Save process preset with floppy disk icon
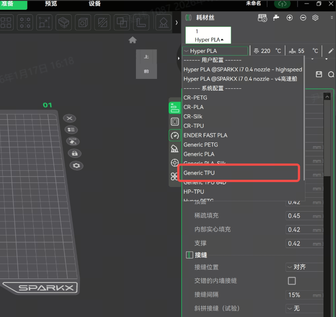The width and height of the screenshot is (336, 317). [319, 74]
